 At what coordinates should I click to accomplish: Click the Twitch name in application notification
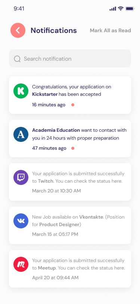click(x=46, y=181)
